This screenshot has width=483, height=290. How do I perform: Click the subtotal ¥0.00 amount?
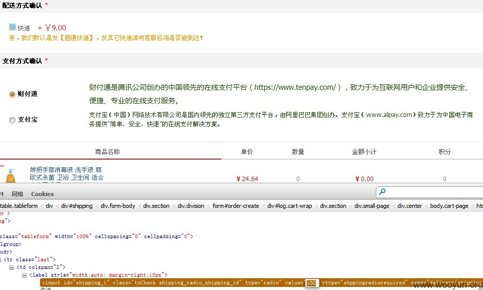coord(365,179)
